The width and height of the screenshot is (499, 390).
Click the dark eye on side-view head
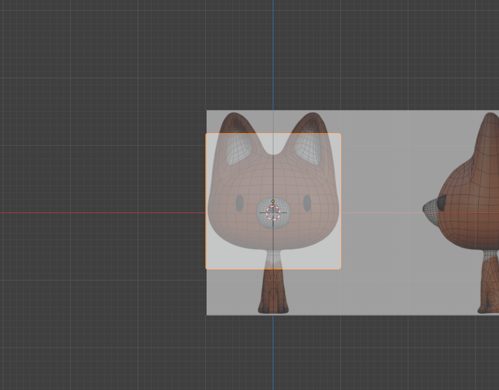tap(441, 203)
